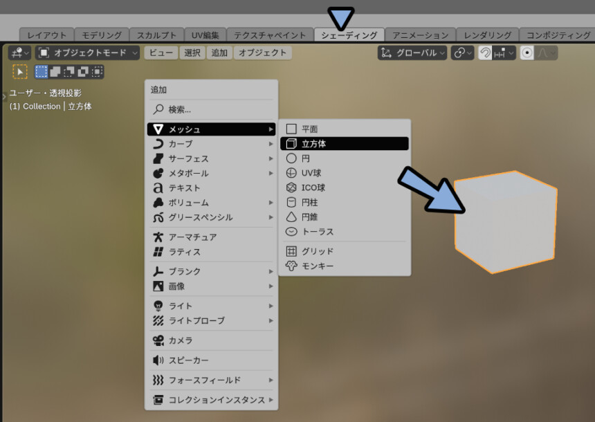
Task: Switch to the レイアウト workspace tab
Action: click(x=46, y=35)
